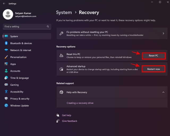170x136 pixels.
Task: Open Fix problems chevron arrow
Action: pos(163,33)
